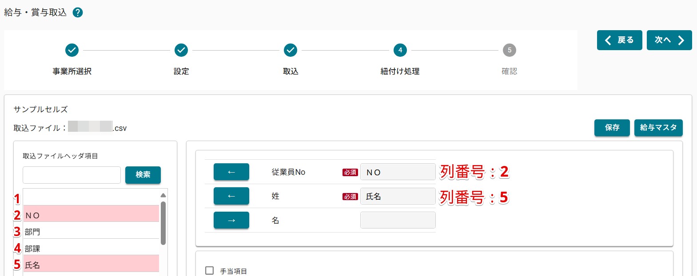Go back with the 戻る button

[619, 40]
